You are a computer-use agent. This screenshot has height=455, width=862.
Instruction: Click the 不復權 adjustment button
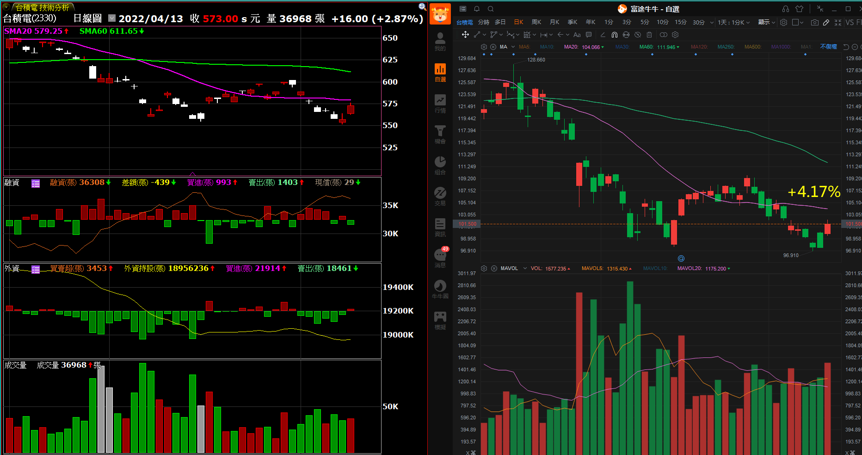[828, 47]
